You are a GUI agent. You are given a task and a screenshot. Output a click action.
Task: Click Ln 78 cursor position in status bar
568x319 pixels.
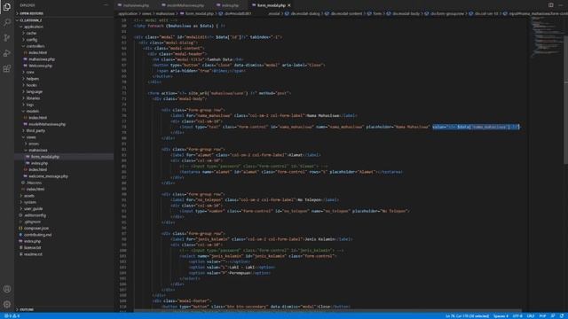[467, 315]
